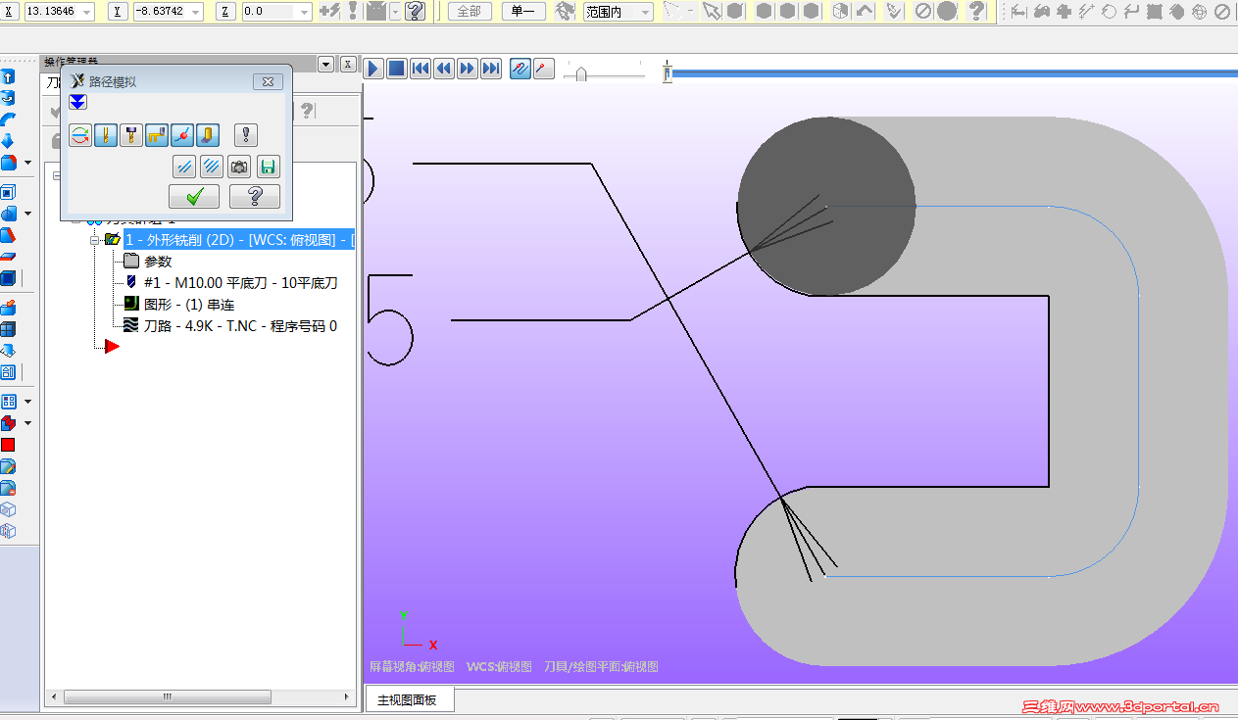Toggle display rapid moves icon

pyautogui.click(x=157, y=135)
